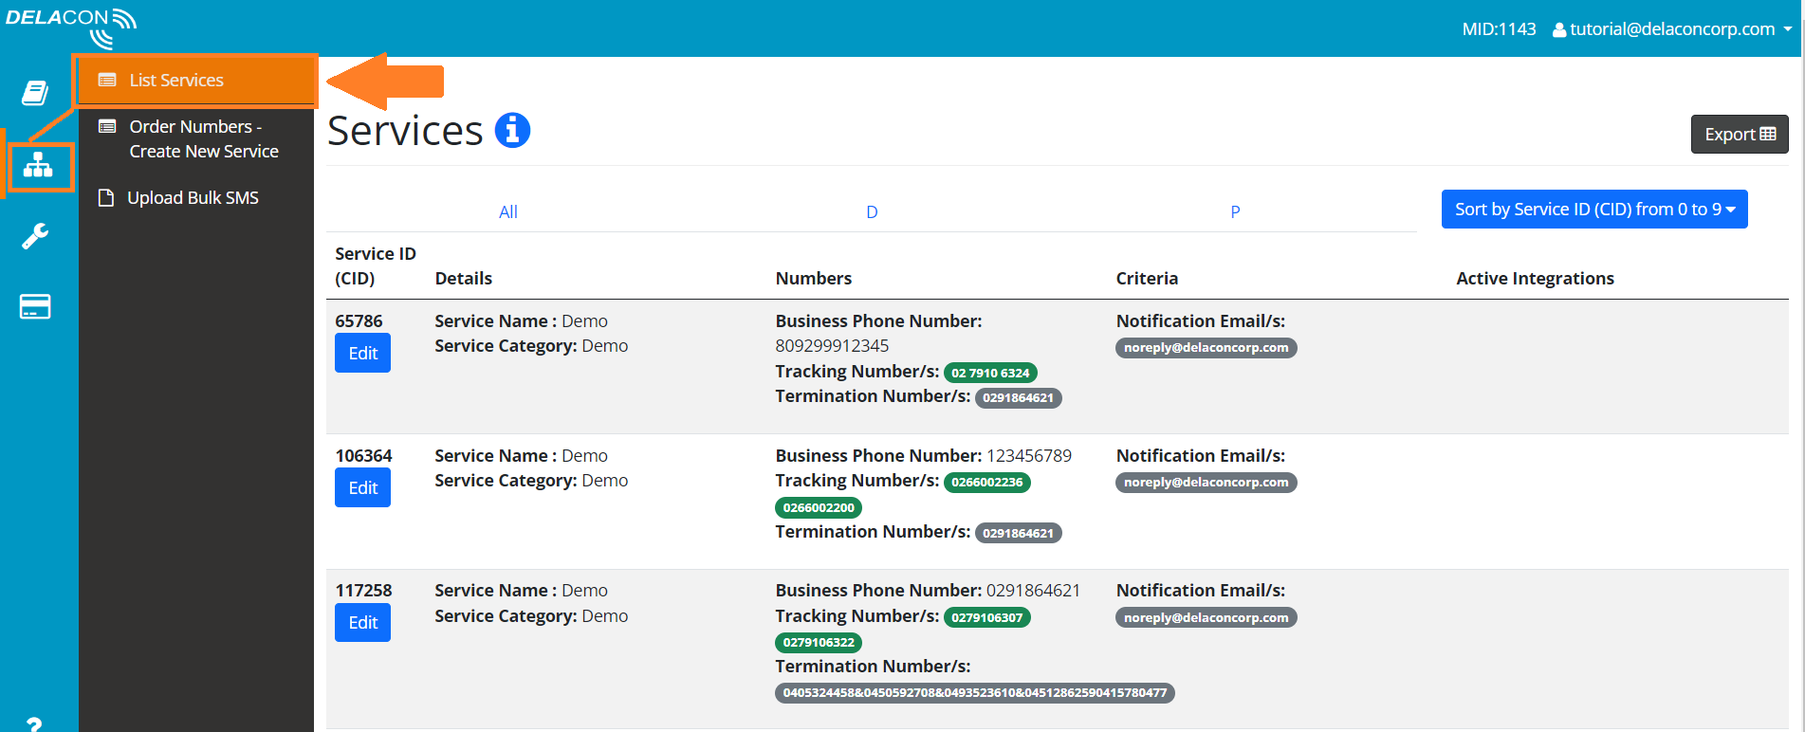Click termination number badge in service 106364
This screenshot has width=1805, height=732.
[x=1018, y=533]
